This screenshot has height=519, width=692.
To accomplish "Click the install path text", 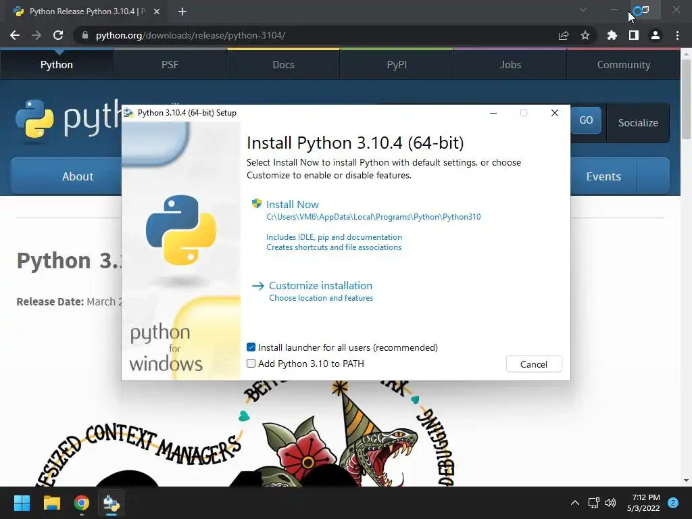I will coord(373,217).
